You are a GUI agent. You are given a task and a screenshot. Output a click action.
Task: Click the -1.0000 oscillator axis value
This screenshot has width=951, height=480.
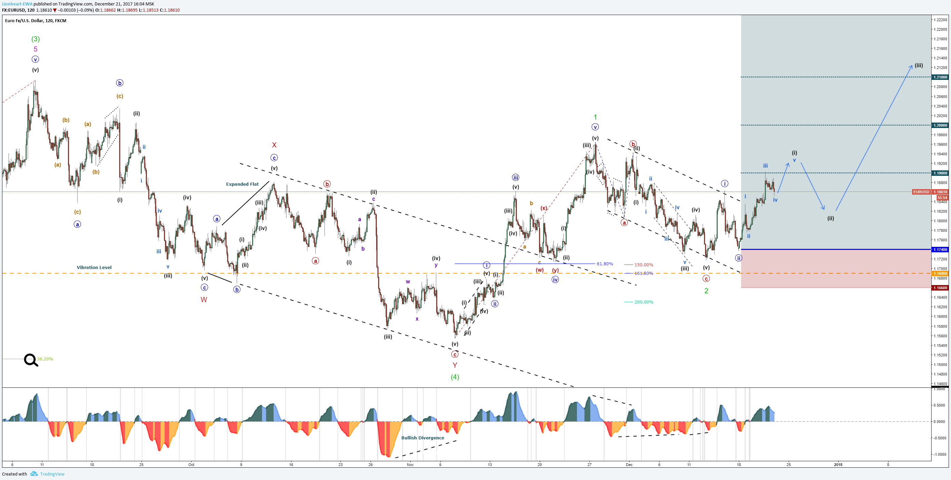coord(939,454)
